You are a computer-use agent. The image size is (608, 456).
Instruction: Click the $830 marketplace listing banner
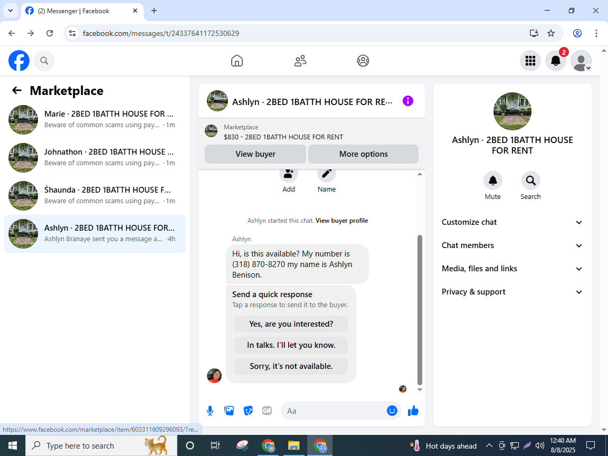[x=312, y=132]
